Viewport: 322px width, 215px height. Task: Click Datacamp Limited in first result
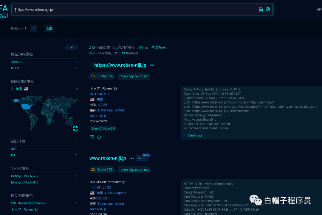click(x=111, y=110)
